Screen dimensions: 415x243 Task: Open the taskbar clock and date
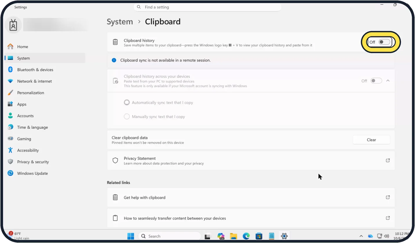[x=402, y=236]
